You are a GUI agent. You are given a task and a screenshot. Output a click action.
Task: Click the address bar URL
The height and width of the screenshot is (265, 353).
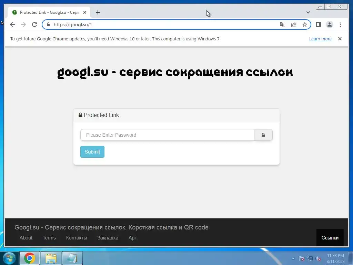click(x=73, y=24)
